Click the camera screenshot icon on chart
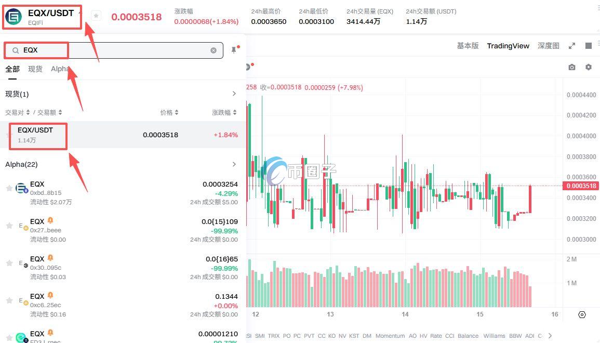 pos(572,67)
